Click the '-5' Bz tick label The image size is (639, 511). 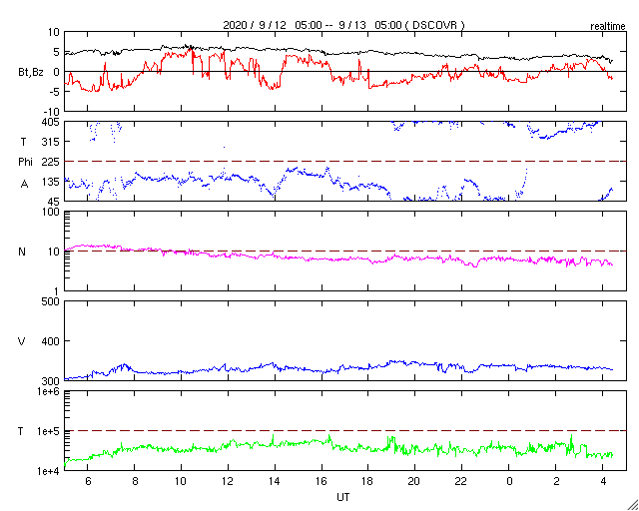click(x=55, y=92)
